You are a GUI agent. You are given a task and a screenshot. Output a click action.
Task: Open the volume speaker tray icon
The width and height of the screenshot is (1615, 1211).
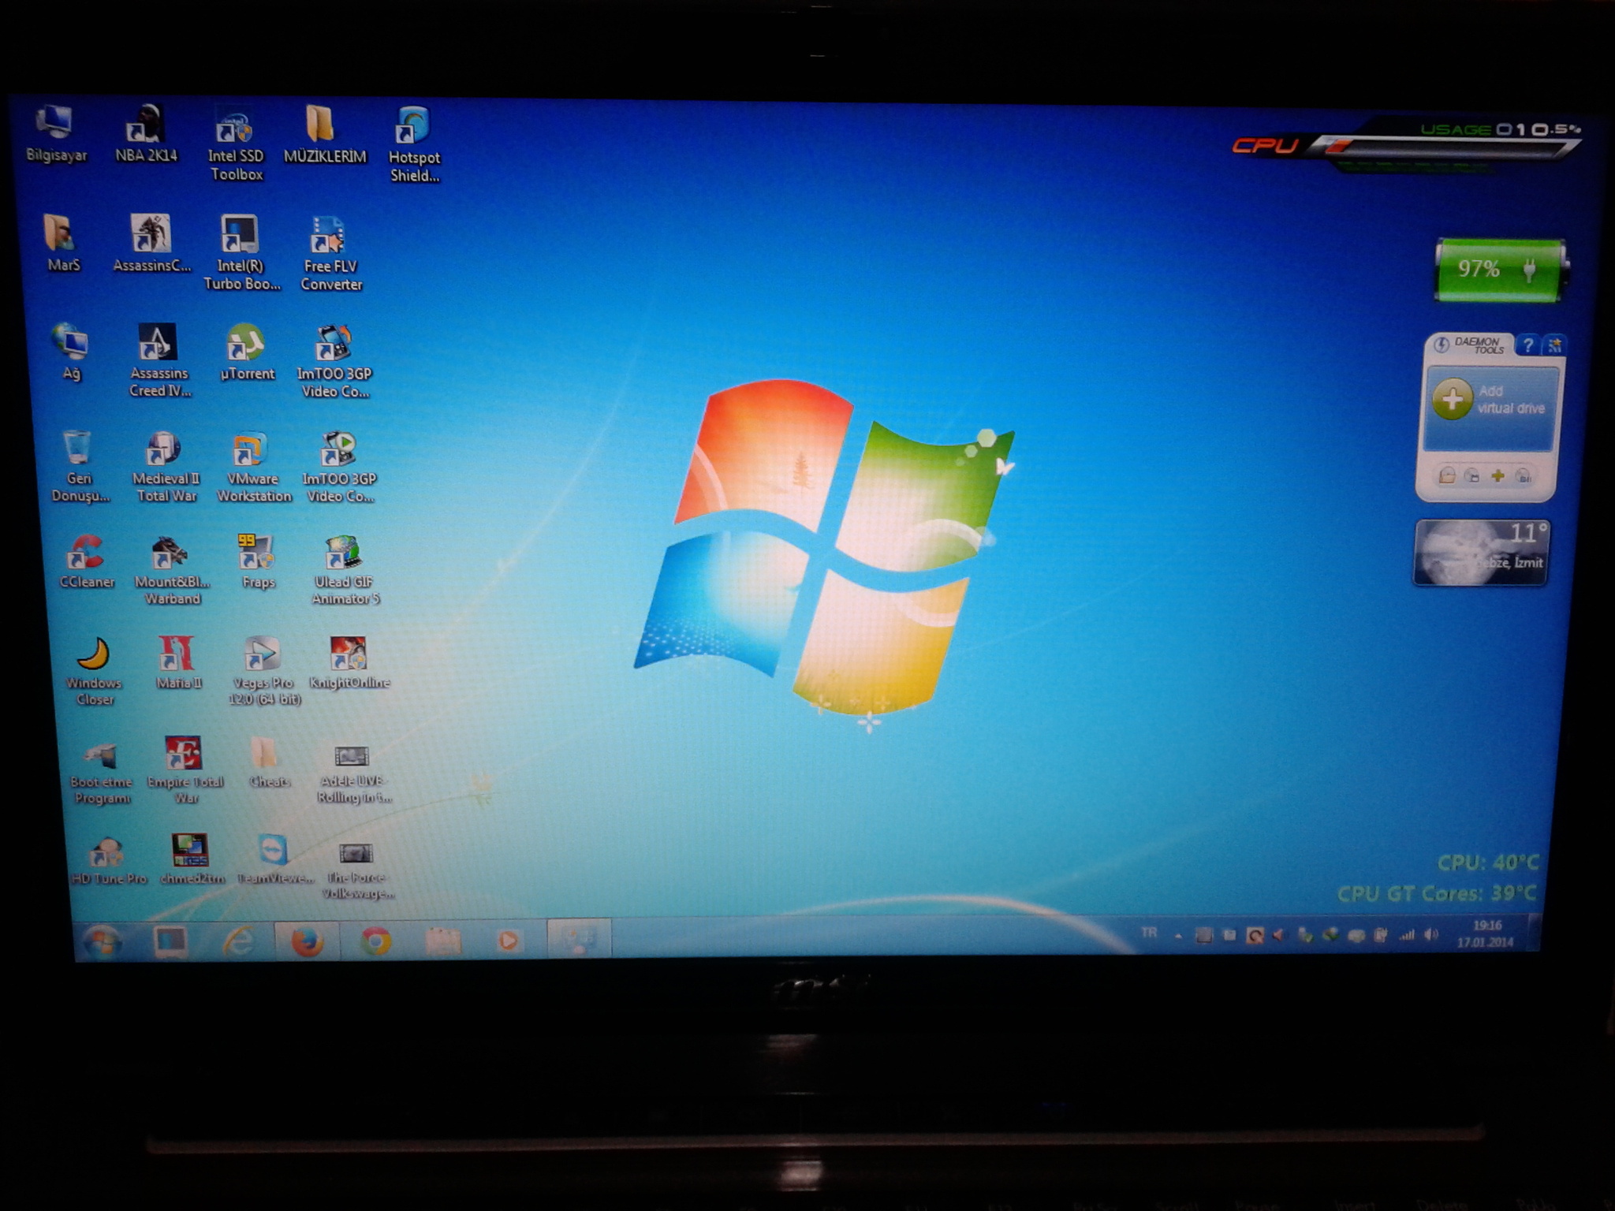click(1432, 935)
